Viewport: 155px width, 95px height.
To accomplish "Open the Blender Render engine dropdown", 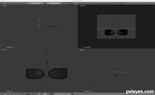I will pos(68,3).
